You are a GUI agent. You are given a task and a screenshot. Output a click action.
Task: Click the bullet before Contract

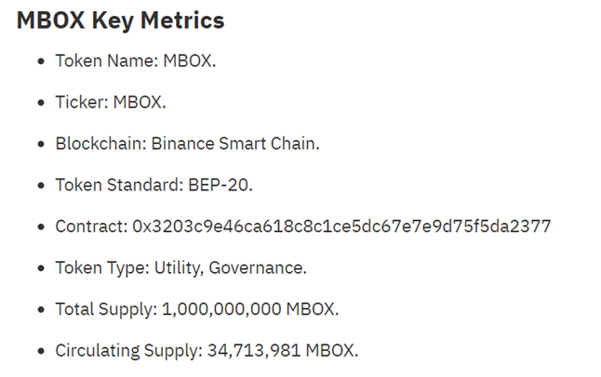[41, 227]
